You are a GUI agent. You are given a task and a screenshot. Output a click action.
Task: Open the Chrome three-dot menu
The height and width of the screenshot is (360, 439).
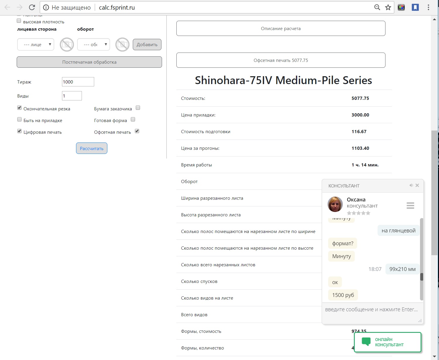coord(428,8)
